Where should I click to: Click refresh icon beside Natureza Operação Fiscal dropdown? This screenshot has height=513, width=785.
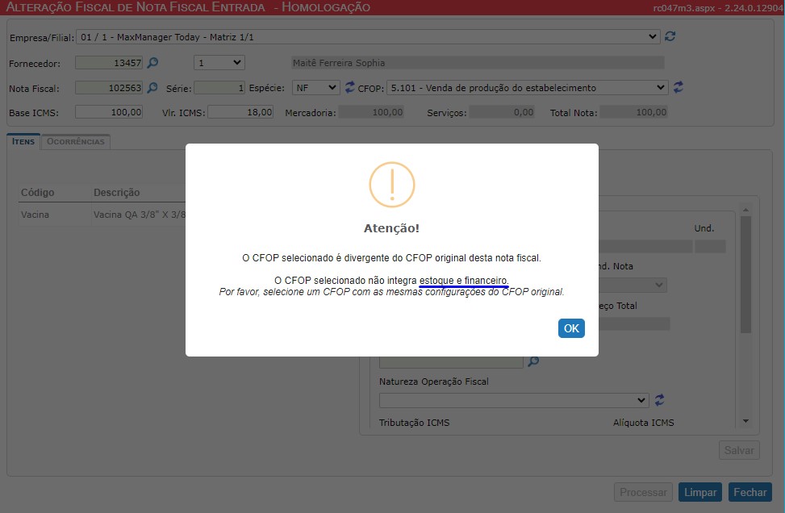tap(659, 400)
